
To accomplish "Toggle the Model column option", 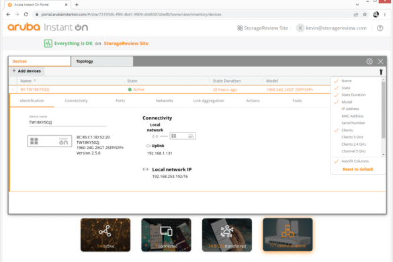I will point(347,102).
